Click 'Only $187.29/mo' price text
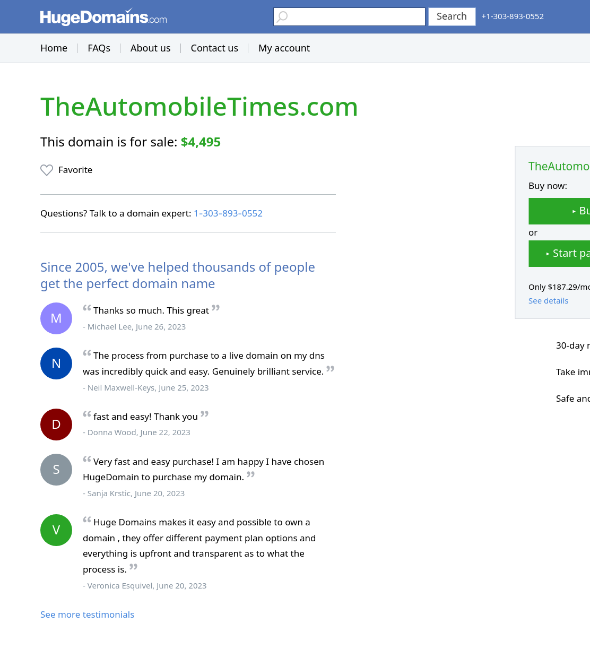This screenshot has width=590, height=649. point(559,287)
